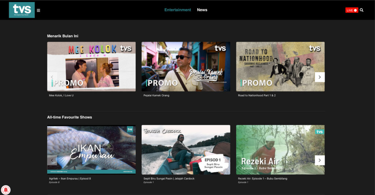
Task: Open the search magnifier icon
Action: [361, 10]
